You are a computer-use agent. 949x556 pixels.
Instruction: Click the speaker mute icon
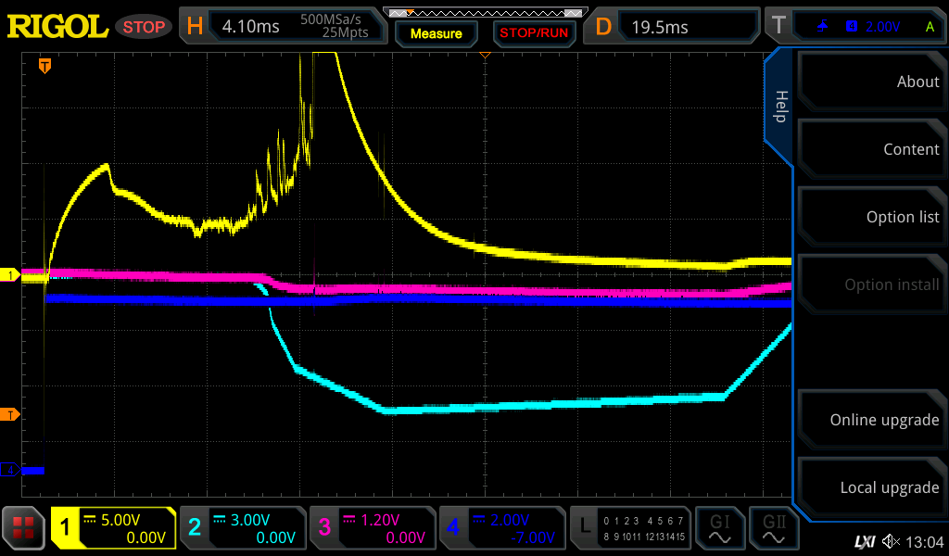891,541
